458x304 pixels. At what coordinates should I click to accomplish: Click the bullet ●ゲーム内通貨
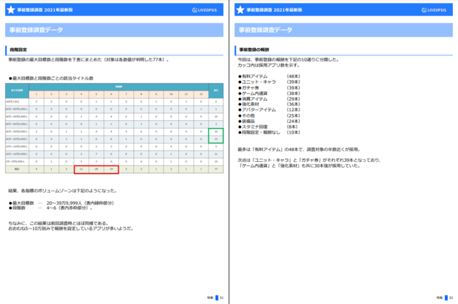click(253, 94)
